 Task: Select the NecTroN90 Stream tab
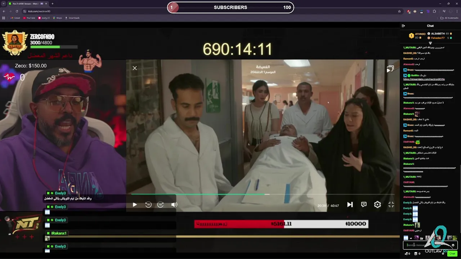(27, 4)
